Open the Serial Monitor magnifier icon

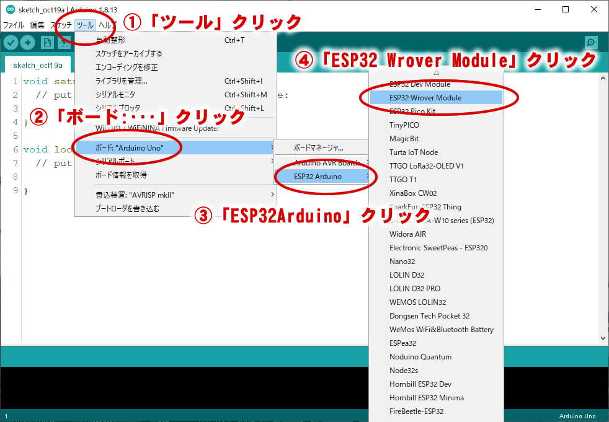coord(591,42)
